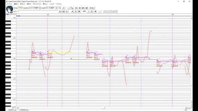The image size is (198, 111).
Task: Open the ツール(T) menu
Action: coord(52,4)
